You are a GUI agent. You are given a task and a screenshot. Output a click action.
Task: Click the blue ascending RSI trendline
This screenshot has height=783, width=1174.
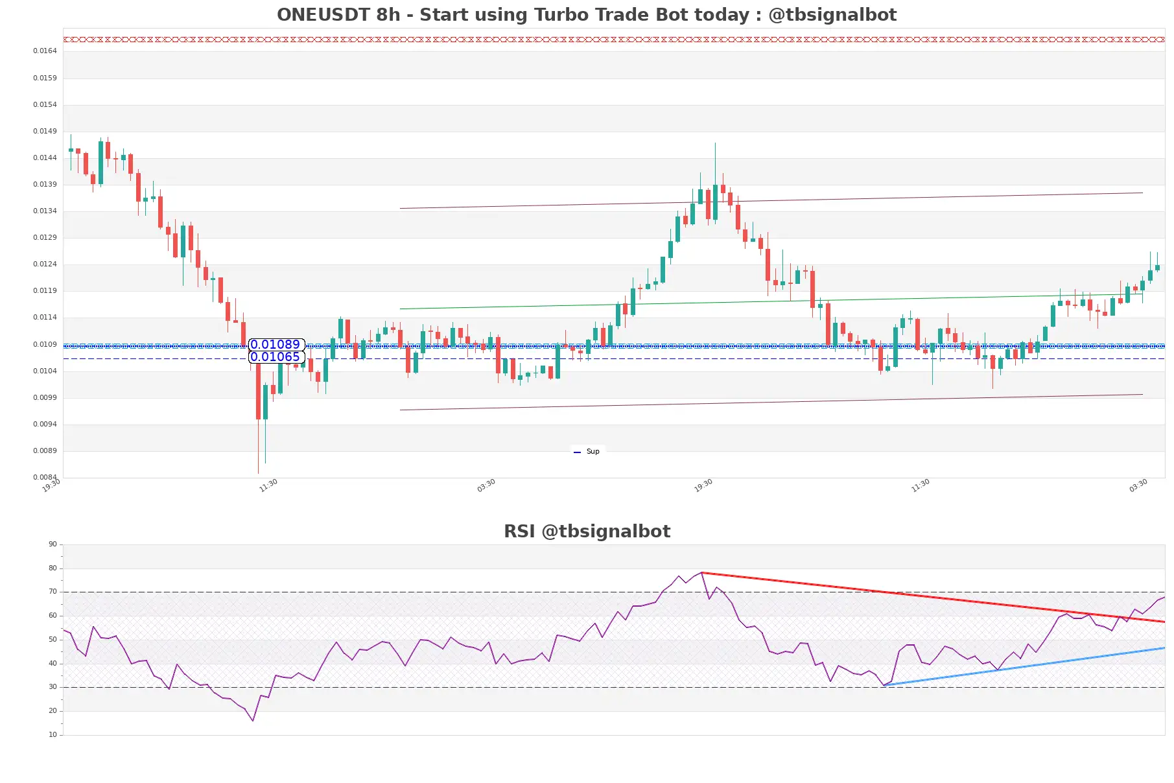tap(1024, 667)
